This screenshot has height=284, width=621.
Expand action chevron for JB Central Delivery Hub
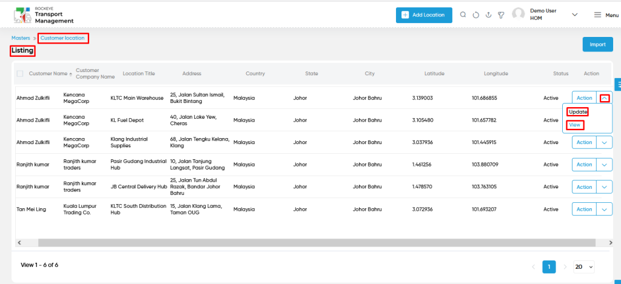pos(605,187)
